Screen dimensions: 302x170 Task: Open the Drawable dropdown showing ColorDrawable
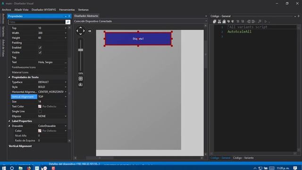(66, 126)
